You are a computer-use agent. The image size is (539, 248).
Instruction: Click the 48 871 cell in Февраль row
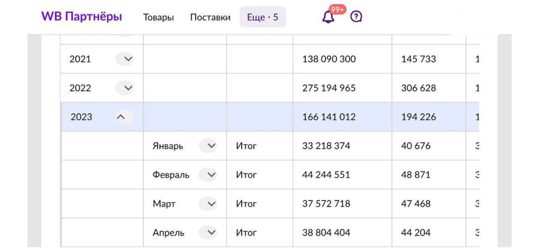tap(416, 175)
